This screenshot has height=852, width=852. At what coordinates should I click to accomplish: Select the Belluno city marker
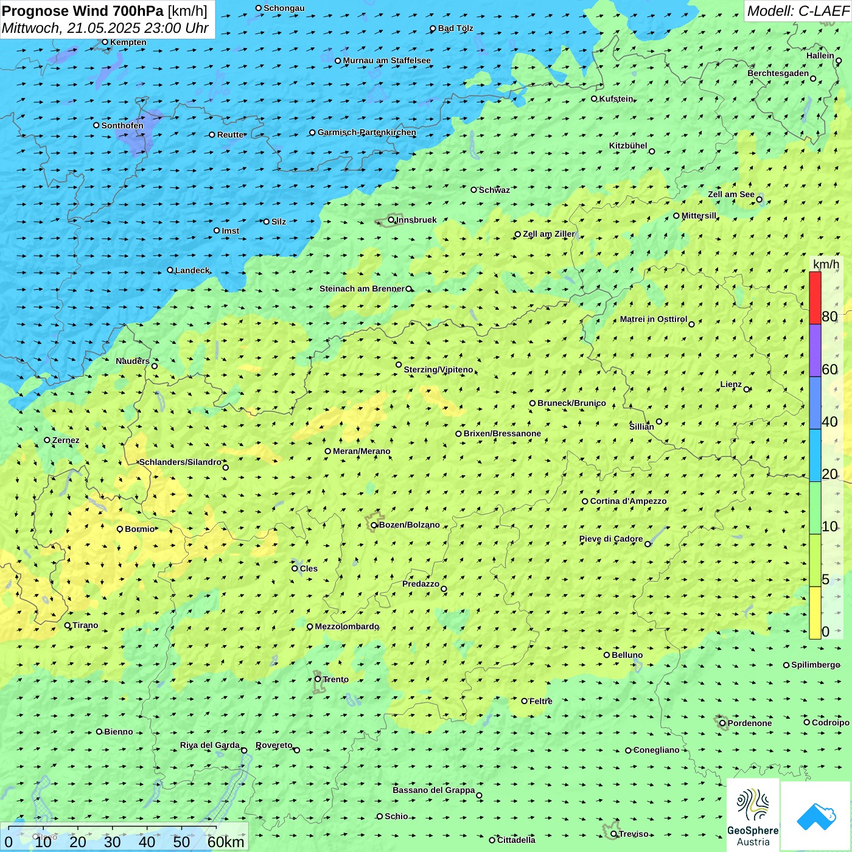607,655
